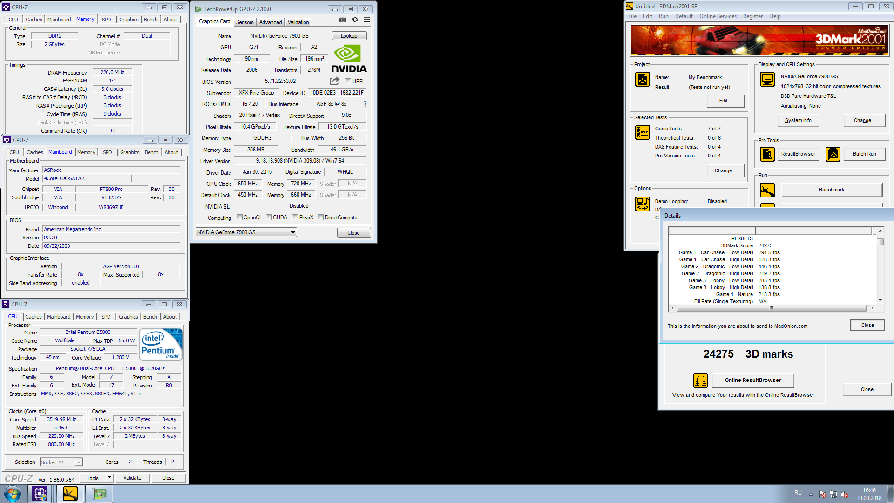894x503 pixels.
Task: Click the Edit... project button
Action: (x=725, y=101)
